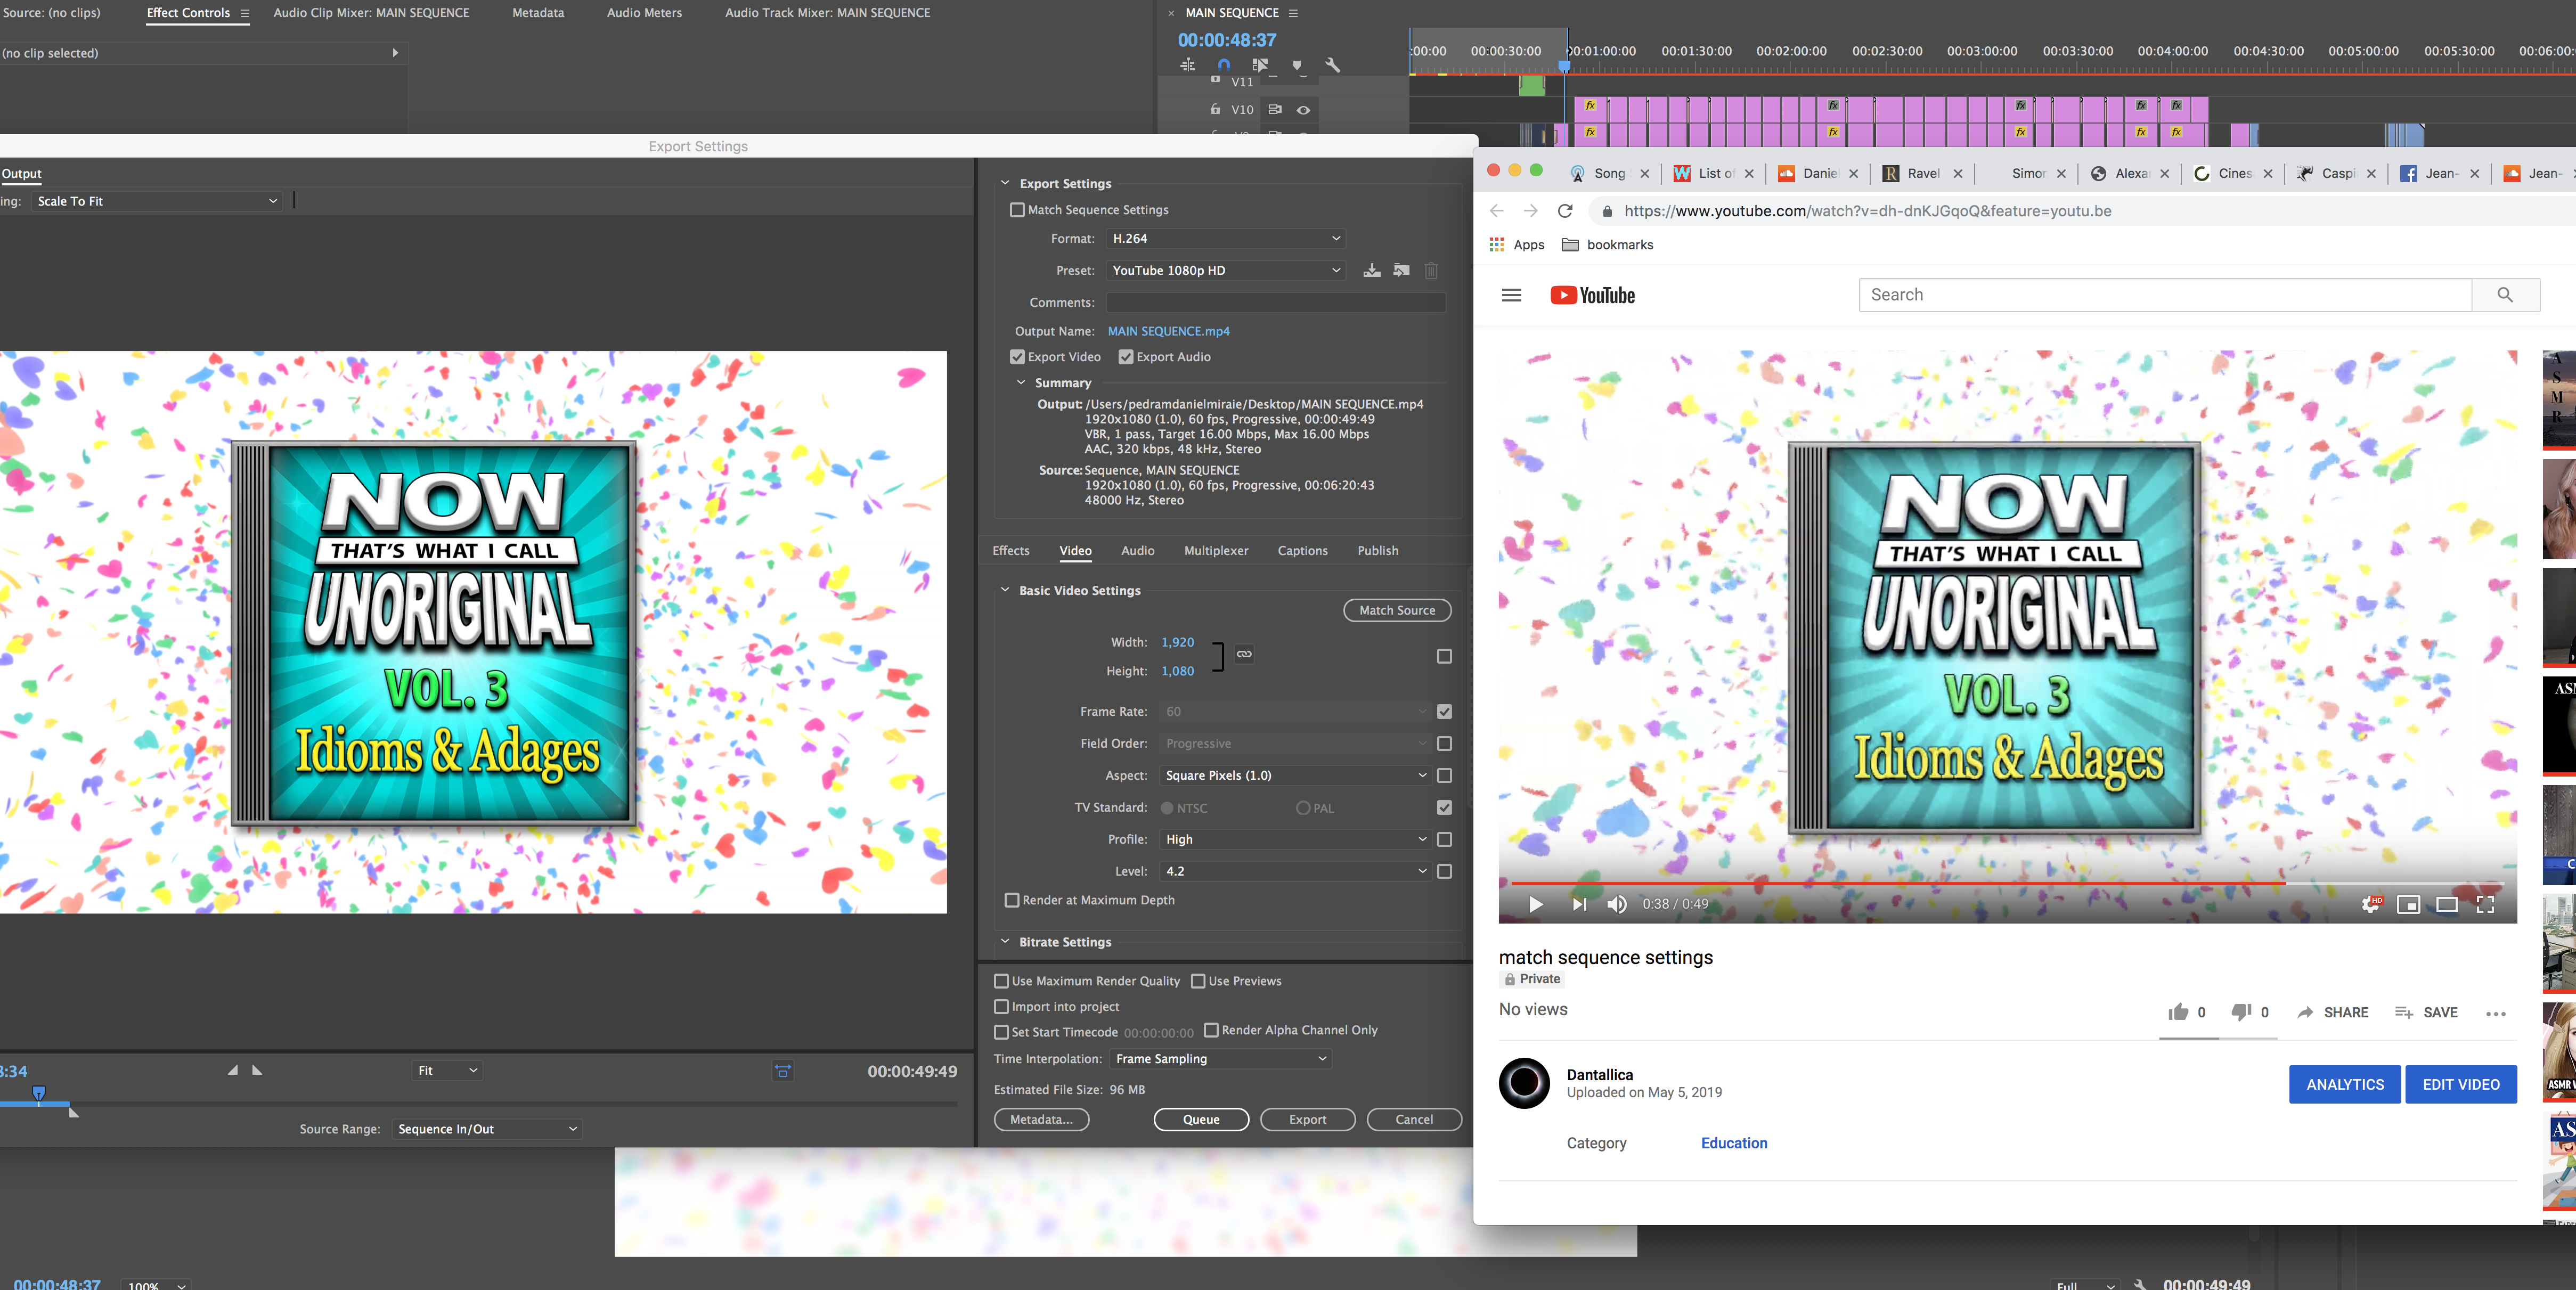Viewport: 2576px width, 1290px height.
Task: Open the Scale To Fit dropdown
Action: click(x=156, y=201)
